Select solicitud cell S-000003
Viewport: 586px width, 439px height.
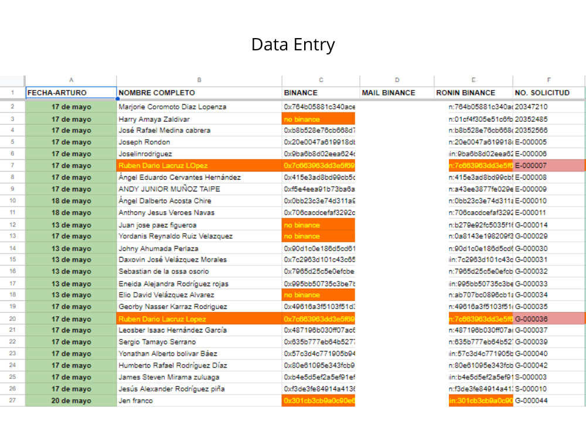(x=548, y=377)
